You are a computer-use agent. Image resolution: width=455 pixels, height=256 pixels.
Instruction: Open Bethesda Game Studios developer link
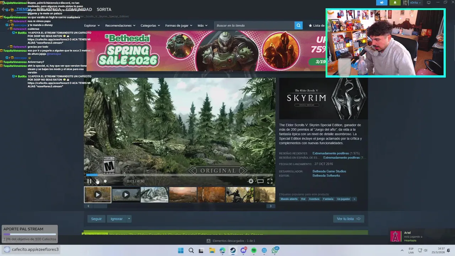click(x=329, y=171)
